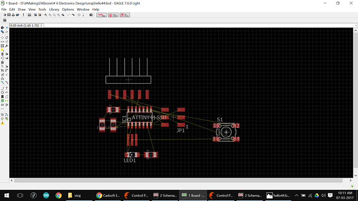Screen dimensions: 358x201
Task: Click the Save icon in the top toolbar
Action: coord(9,15)
